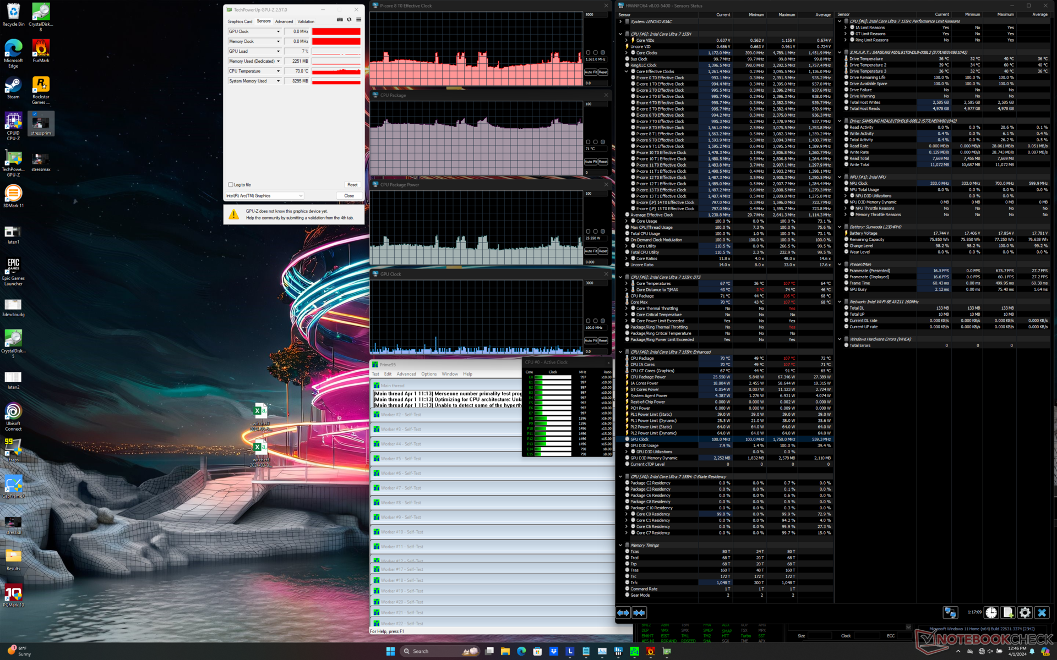
Task: Open the GPU Clock sensor dropdown
Action: [x=278, y=32]
